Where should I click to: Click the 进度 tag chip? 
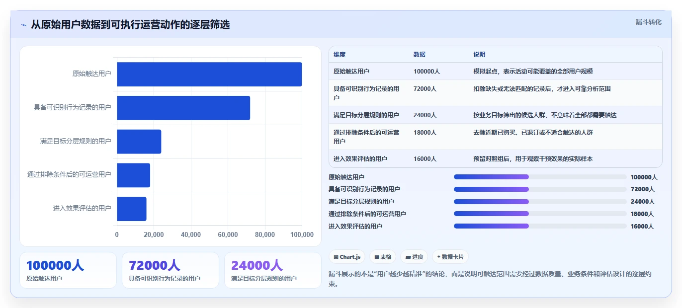pyautogui.click(x=414, y=257)
